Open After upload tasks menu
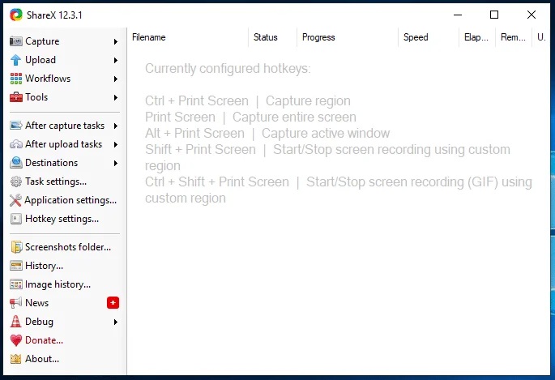The width and height of the screenshot is (555, 380). 65,144
